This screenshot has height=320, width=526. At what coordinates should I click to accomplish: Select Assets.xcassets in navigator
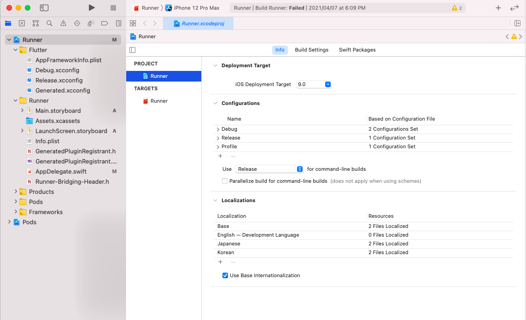(x=58, y=121)
